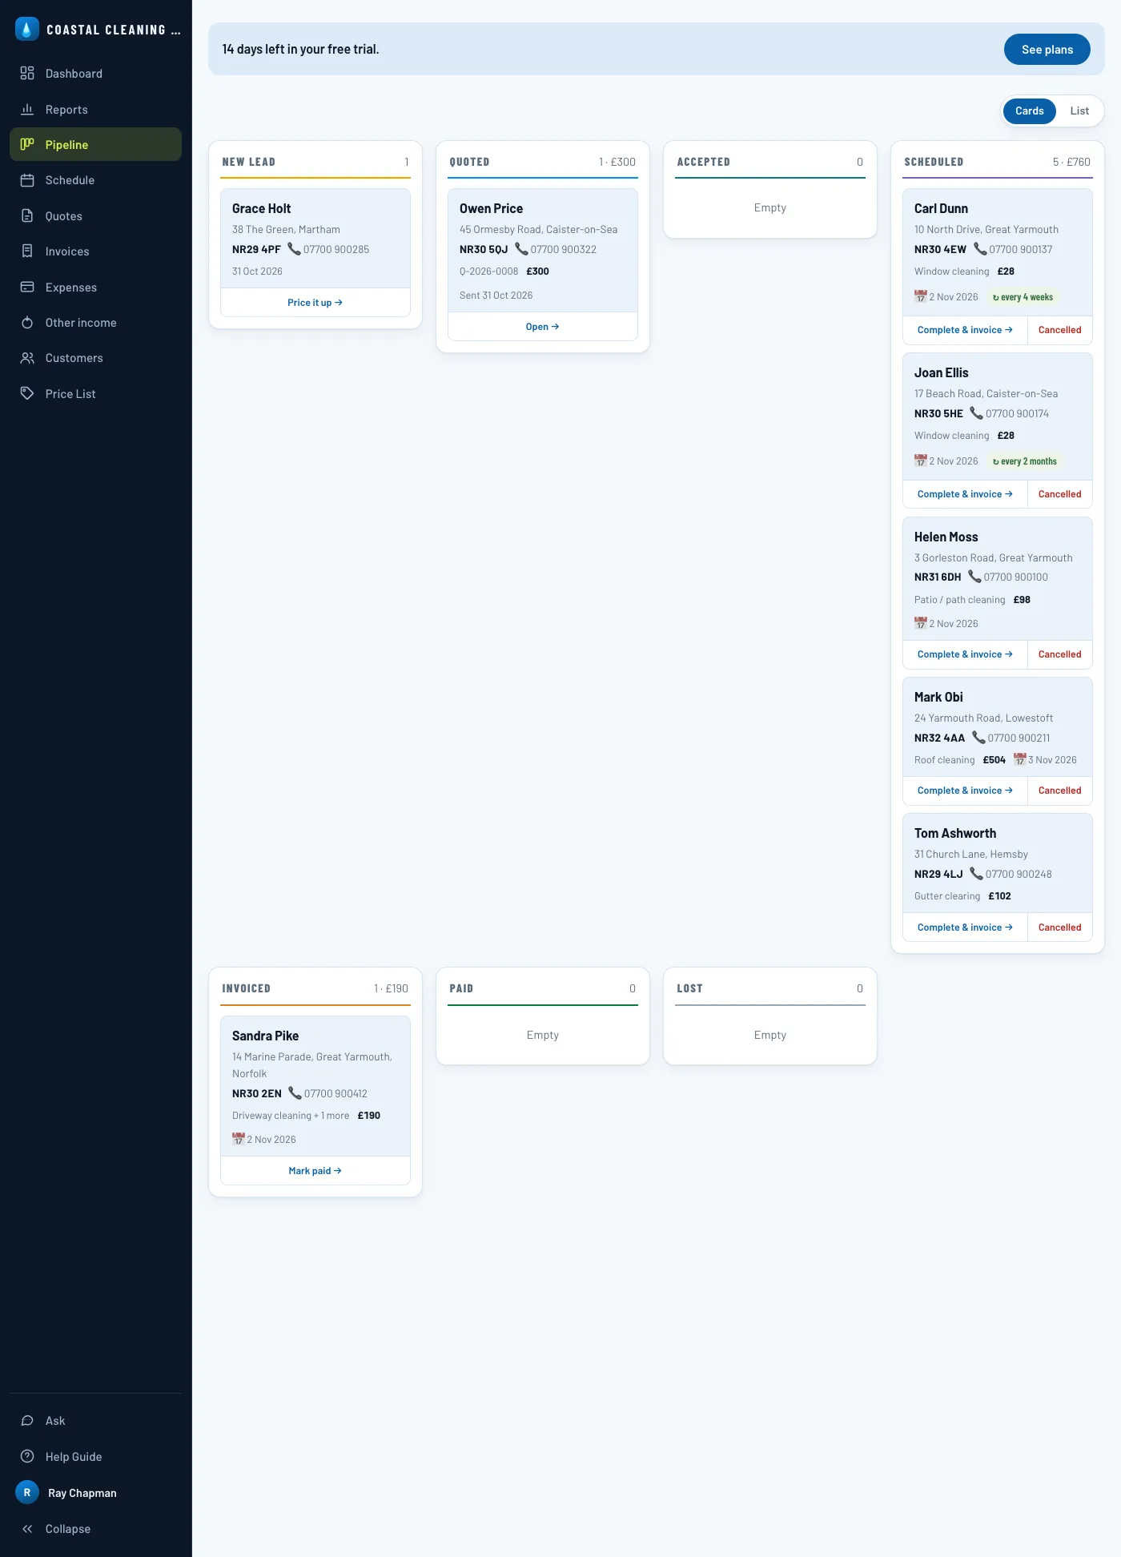Open the Schedule menu item

coord(96,180)
